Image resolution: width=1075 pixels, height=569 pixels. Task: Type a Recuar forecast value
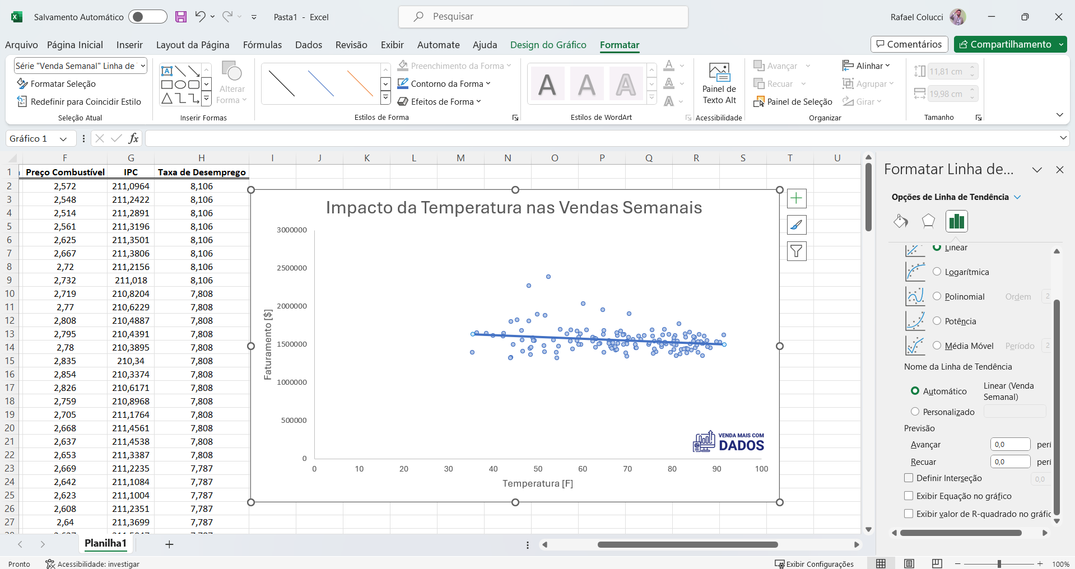pyautogui.click(x=1009, y=461)
